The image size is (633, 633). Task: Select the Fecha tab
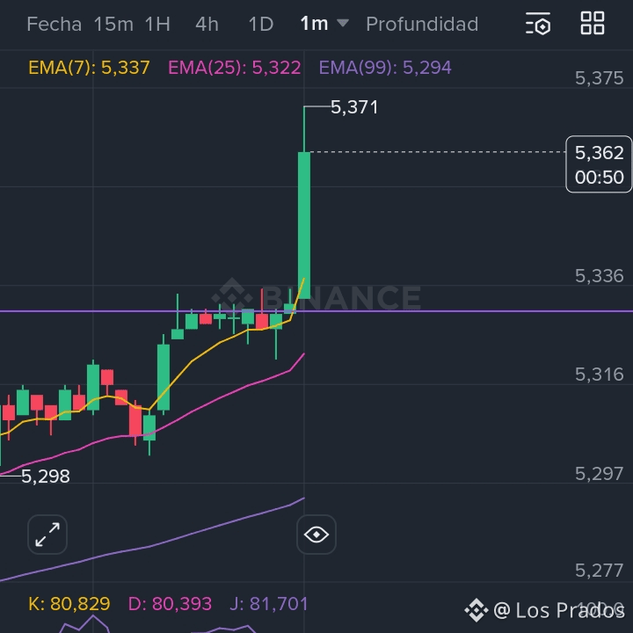coord(55,25)
